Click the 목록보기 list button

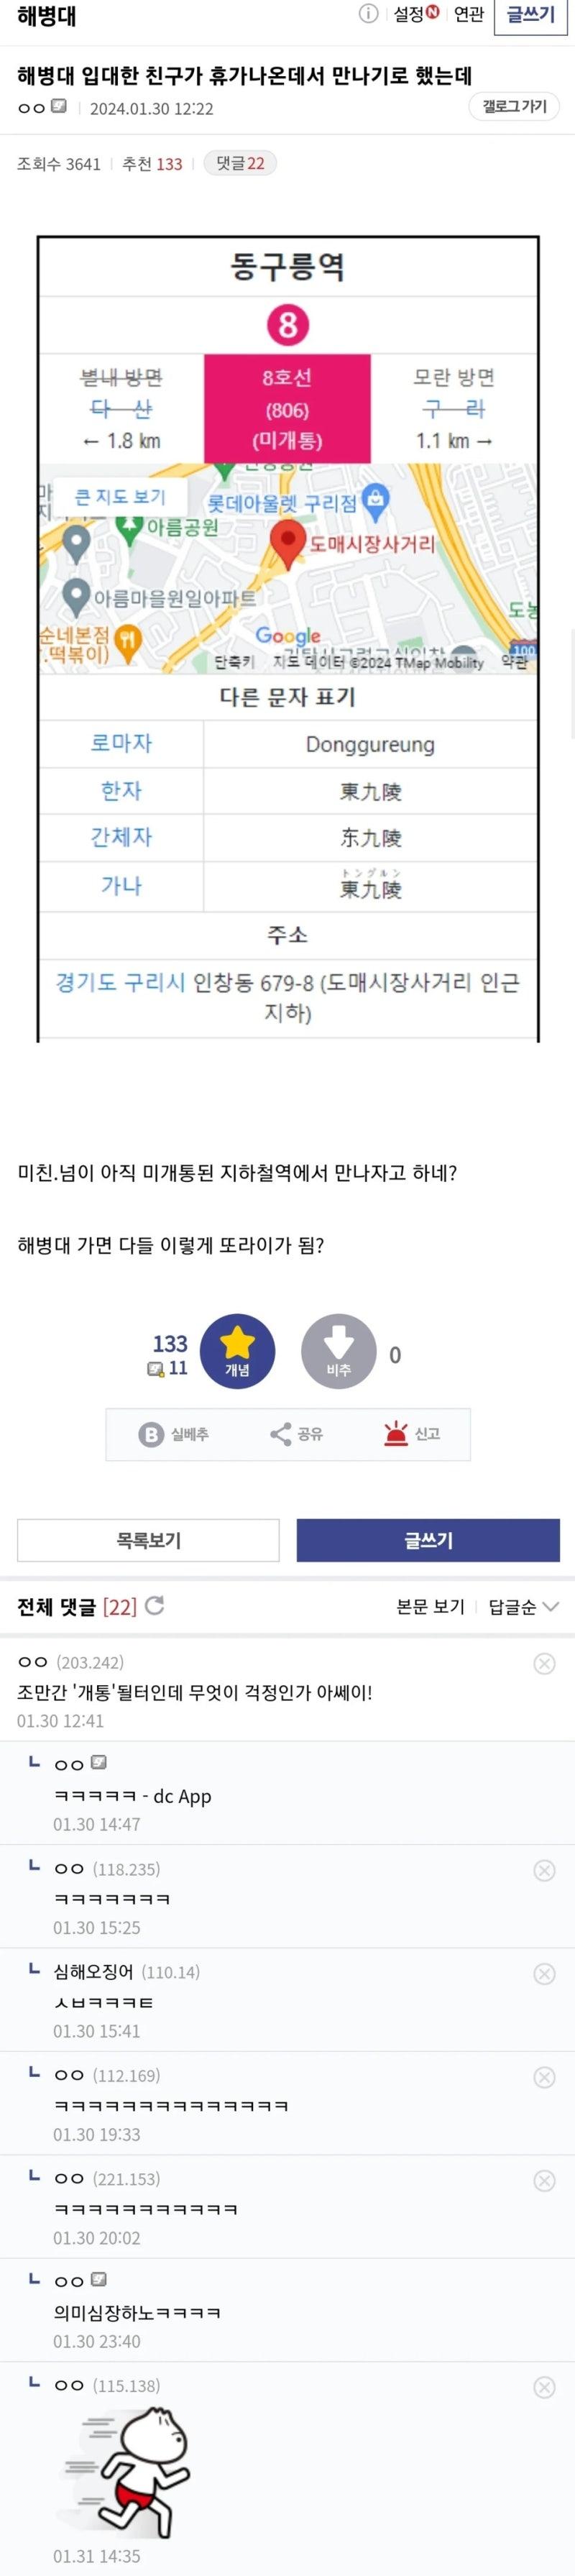[148, 1539]
